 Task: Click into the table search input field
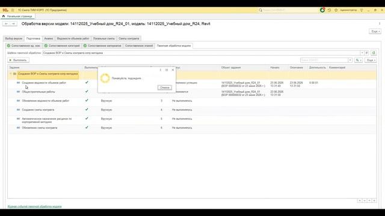point(324,60)
